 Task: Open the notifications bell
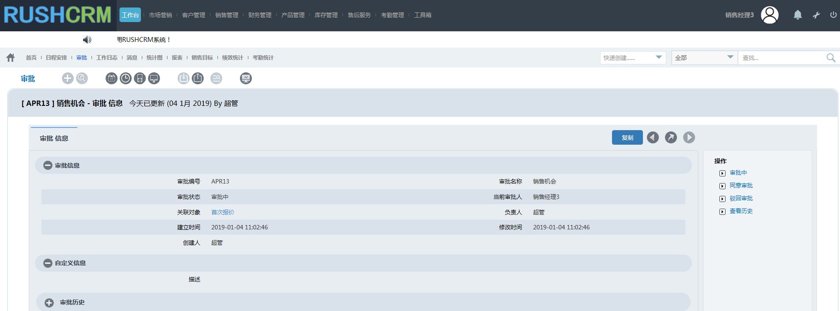[798, 15]
